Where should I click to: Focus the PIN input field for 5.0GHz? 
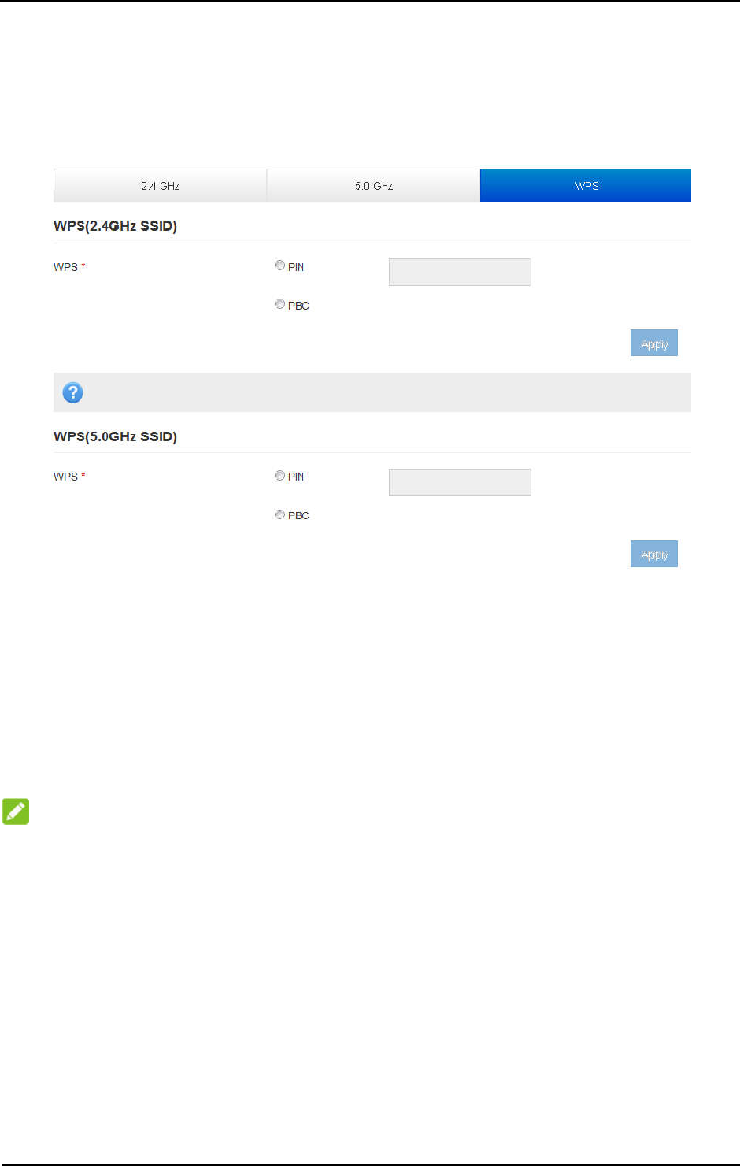[x=460, y=482]
